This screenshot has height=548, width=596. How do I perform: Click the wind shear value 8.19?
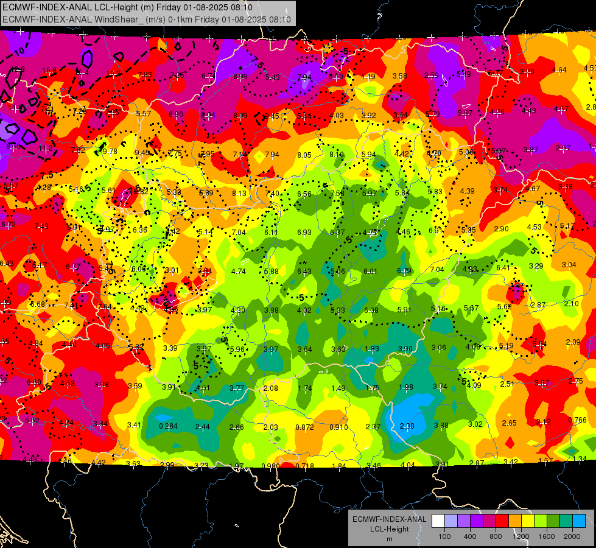pyautogui.click(x=337, y=155)
